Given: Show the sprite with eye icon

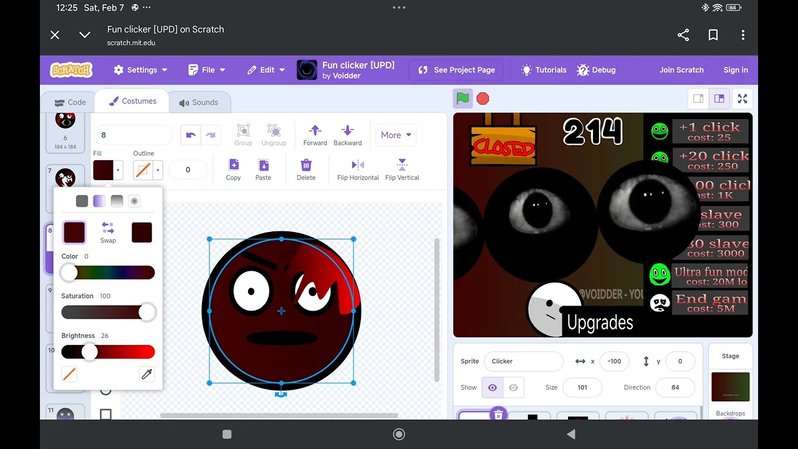Looking at the screenshot, I should (x=492, y=387).
